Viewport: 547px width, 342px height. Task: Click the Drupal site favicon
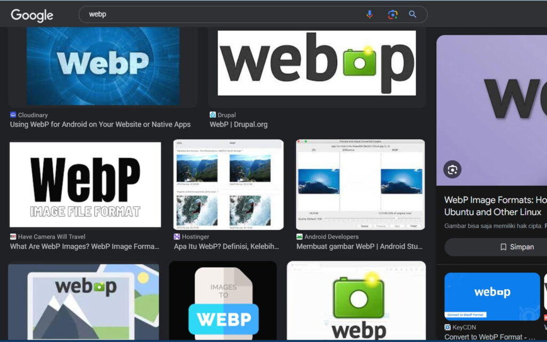coord(213,115)
